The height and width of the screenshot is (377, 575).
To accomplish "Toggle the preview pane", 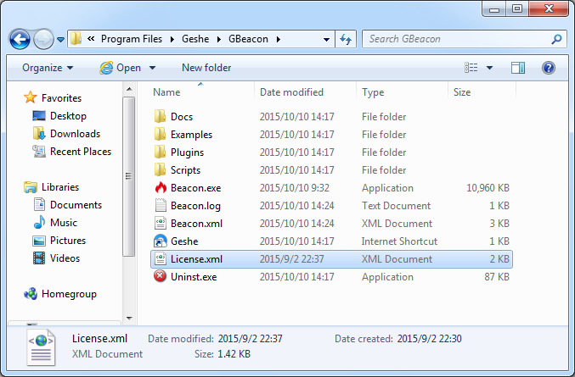I will click(x=518, y=67).
